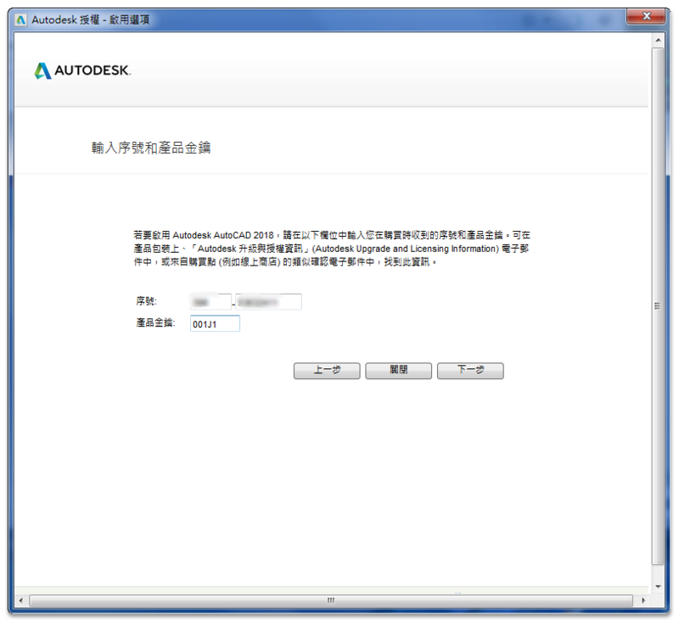Click the 上一步 (Back) button

[327, 371]
